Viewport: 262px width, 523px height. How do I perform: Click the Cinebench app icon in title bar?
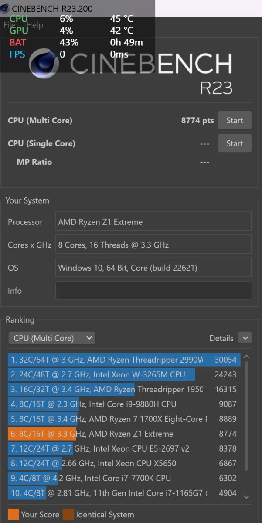(x=5, y=8)
